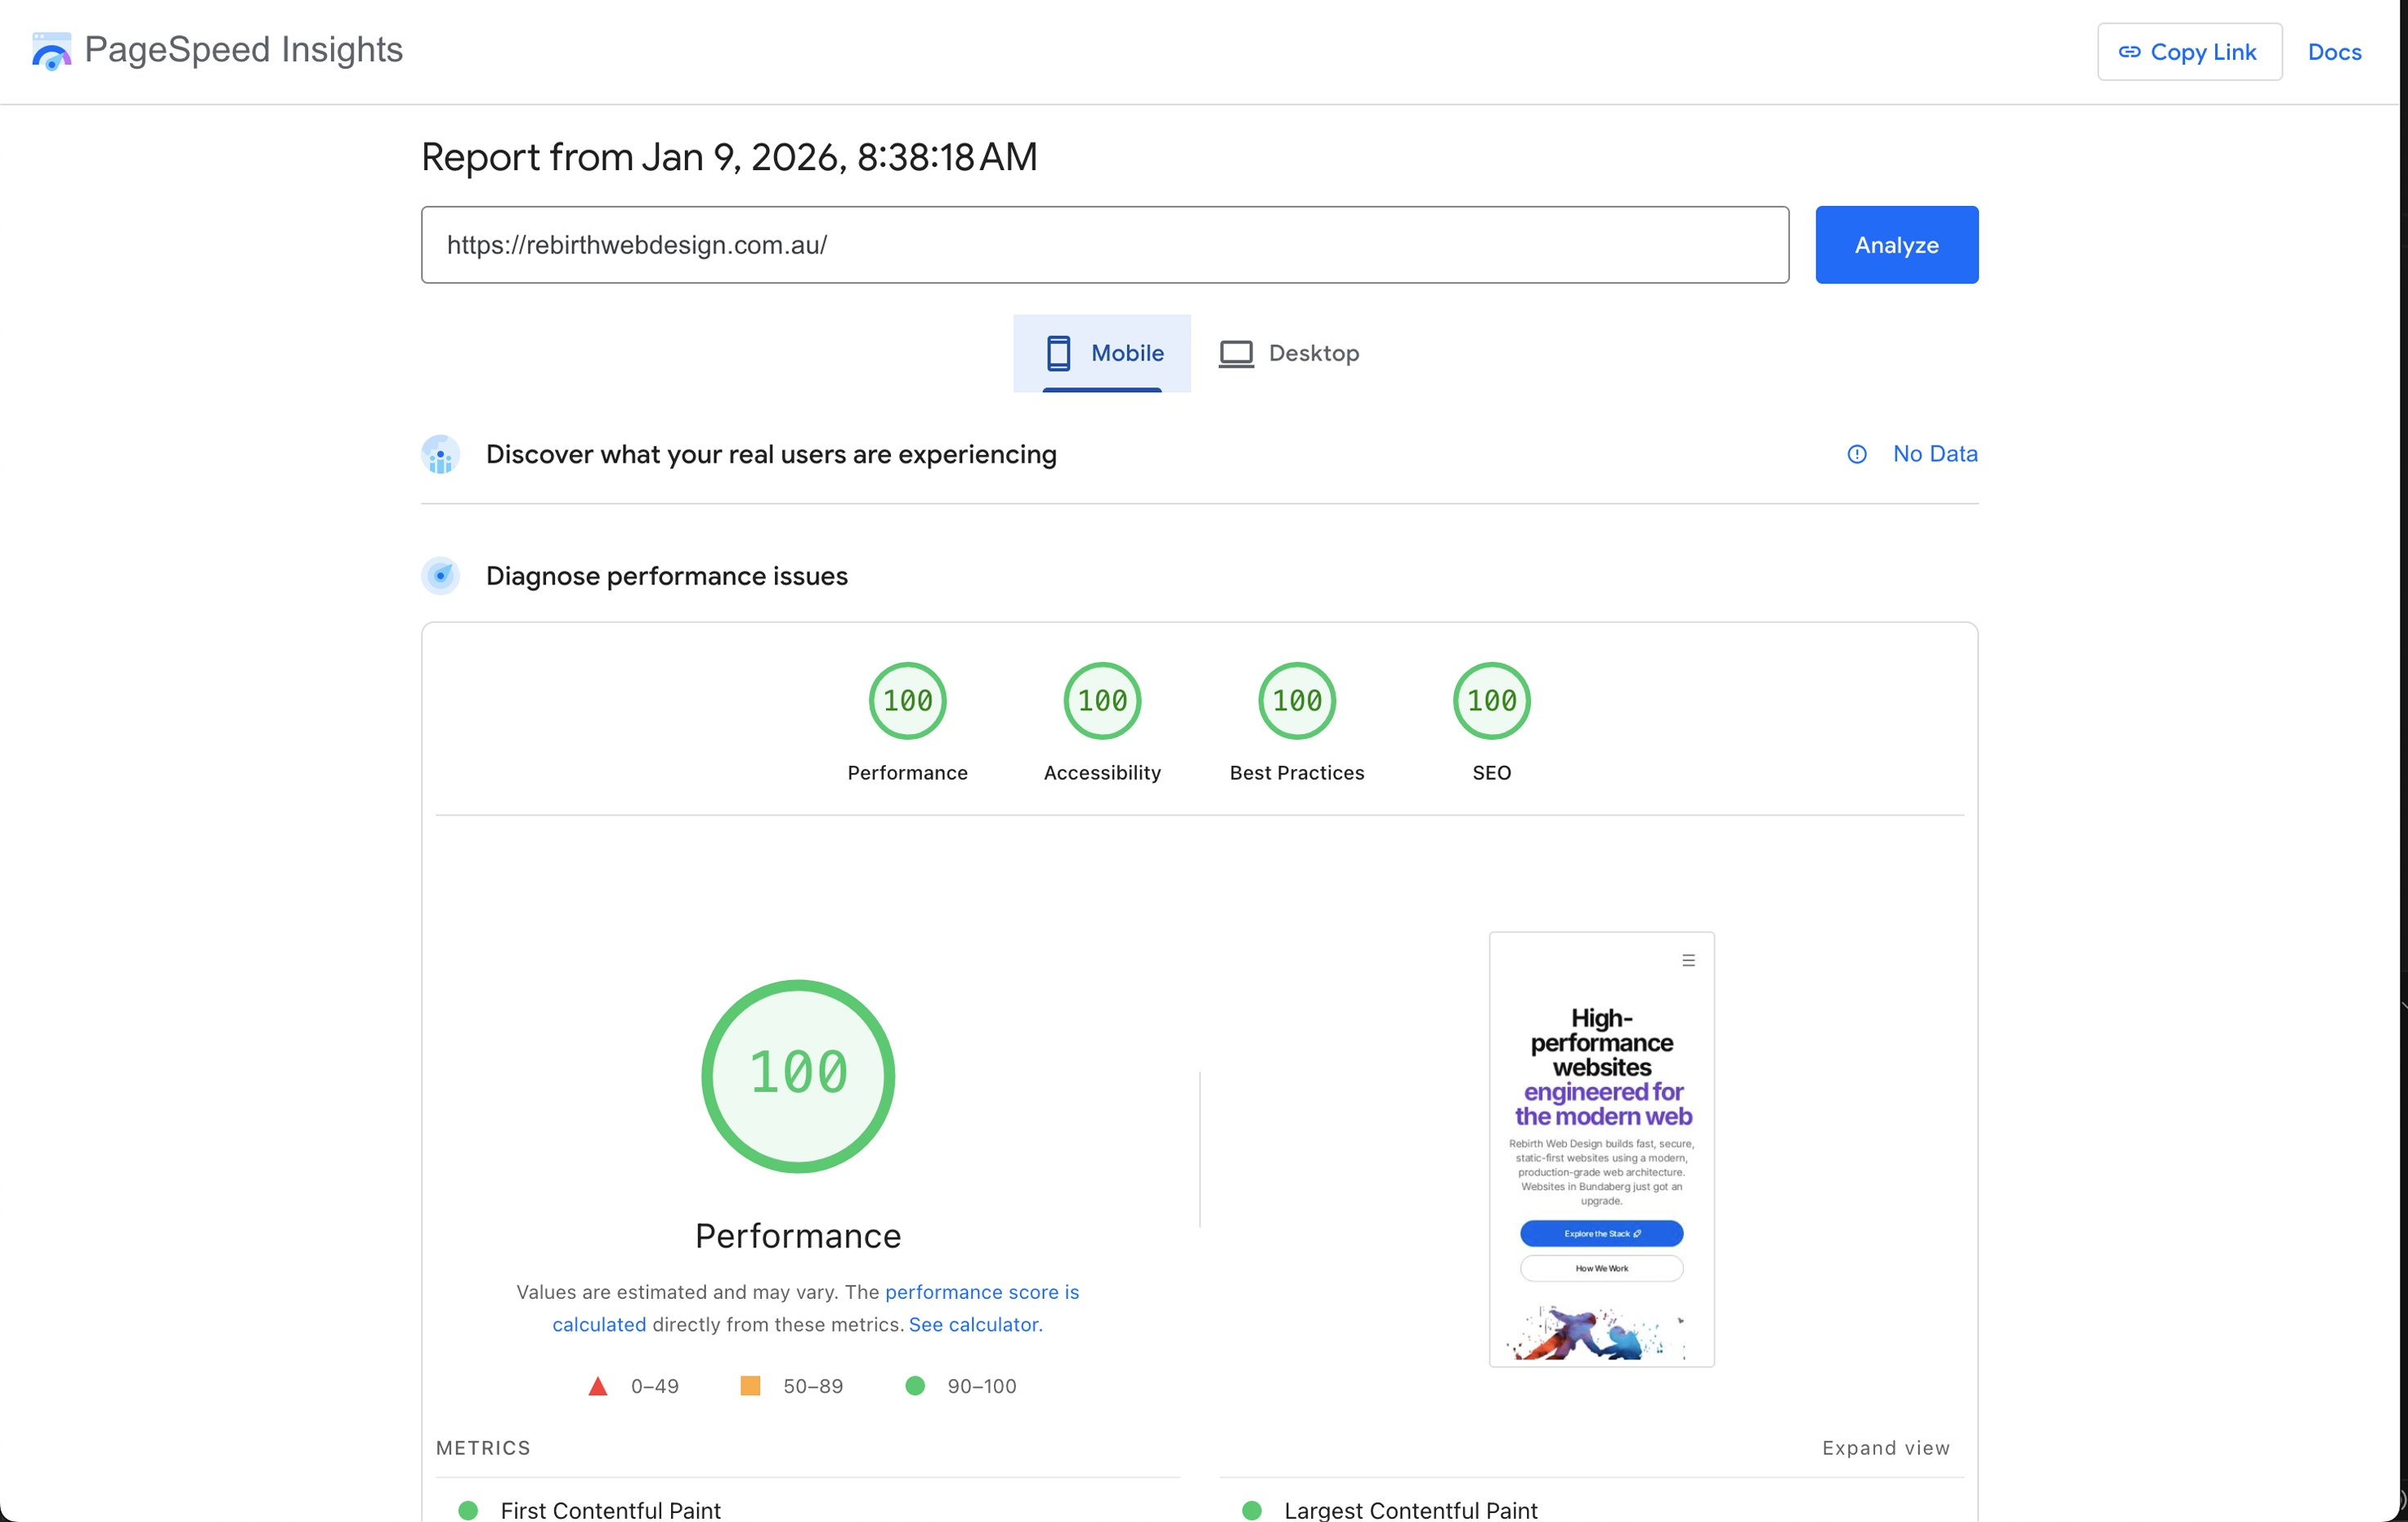Screen dimensions: 2408x1522
Task: Switch to the Desktop tab
Action: coord(1289,353)
